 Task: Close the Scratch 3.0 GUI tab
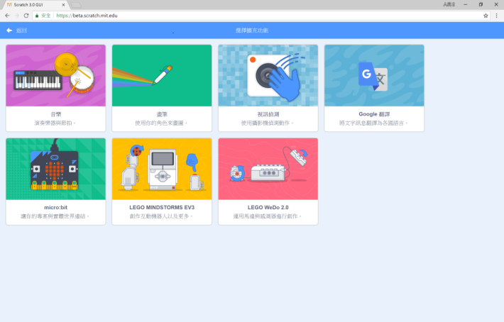coord(63,5)
